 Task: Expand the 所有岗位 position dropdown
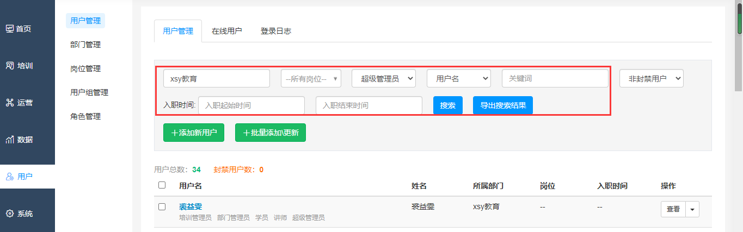[x=311, y=79]
